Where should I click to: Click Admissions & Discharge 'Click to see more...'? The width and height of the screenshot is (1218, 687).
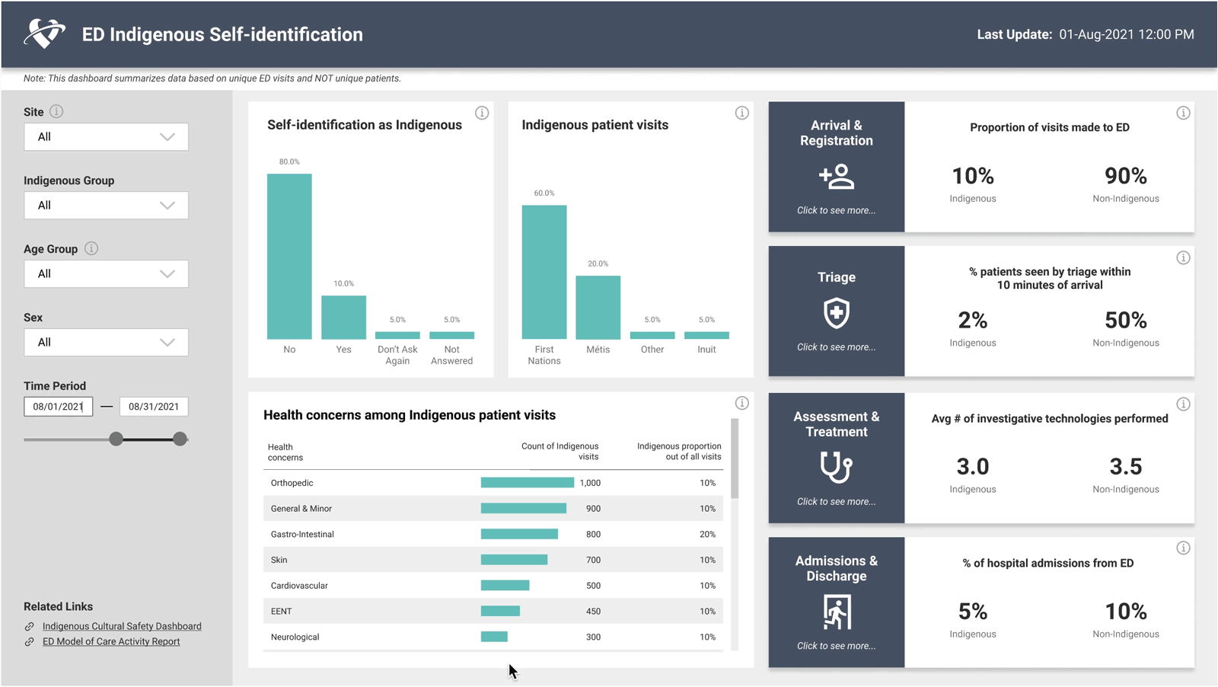click(x=836, y=646)
